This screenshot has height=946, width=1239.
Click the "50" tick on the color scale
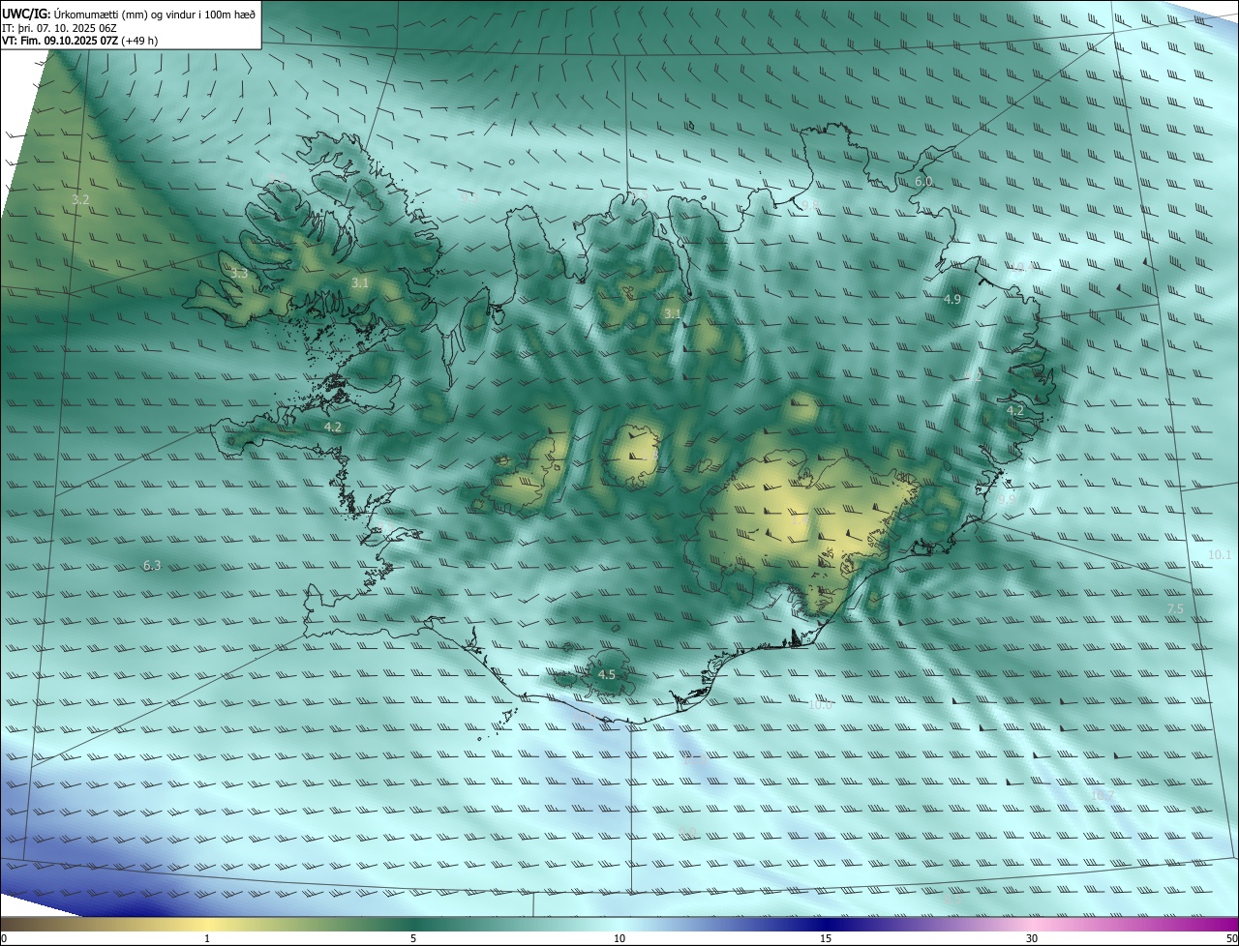point(1231,938)
